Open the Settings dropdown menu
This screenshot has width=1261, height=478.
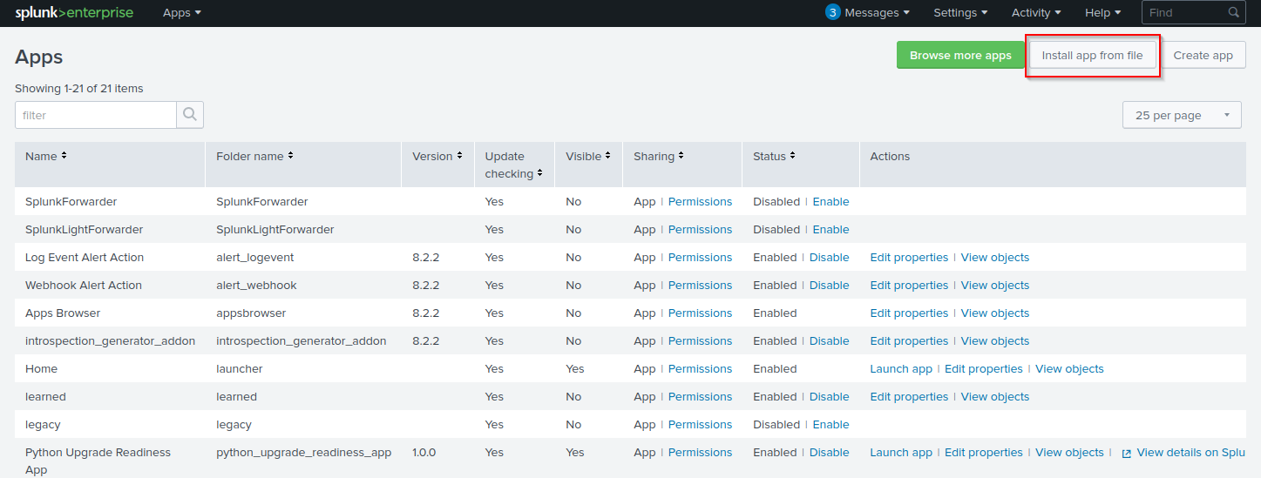click(960, 13)
